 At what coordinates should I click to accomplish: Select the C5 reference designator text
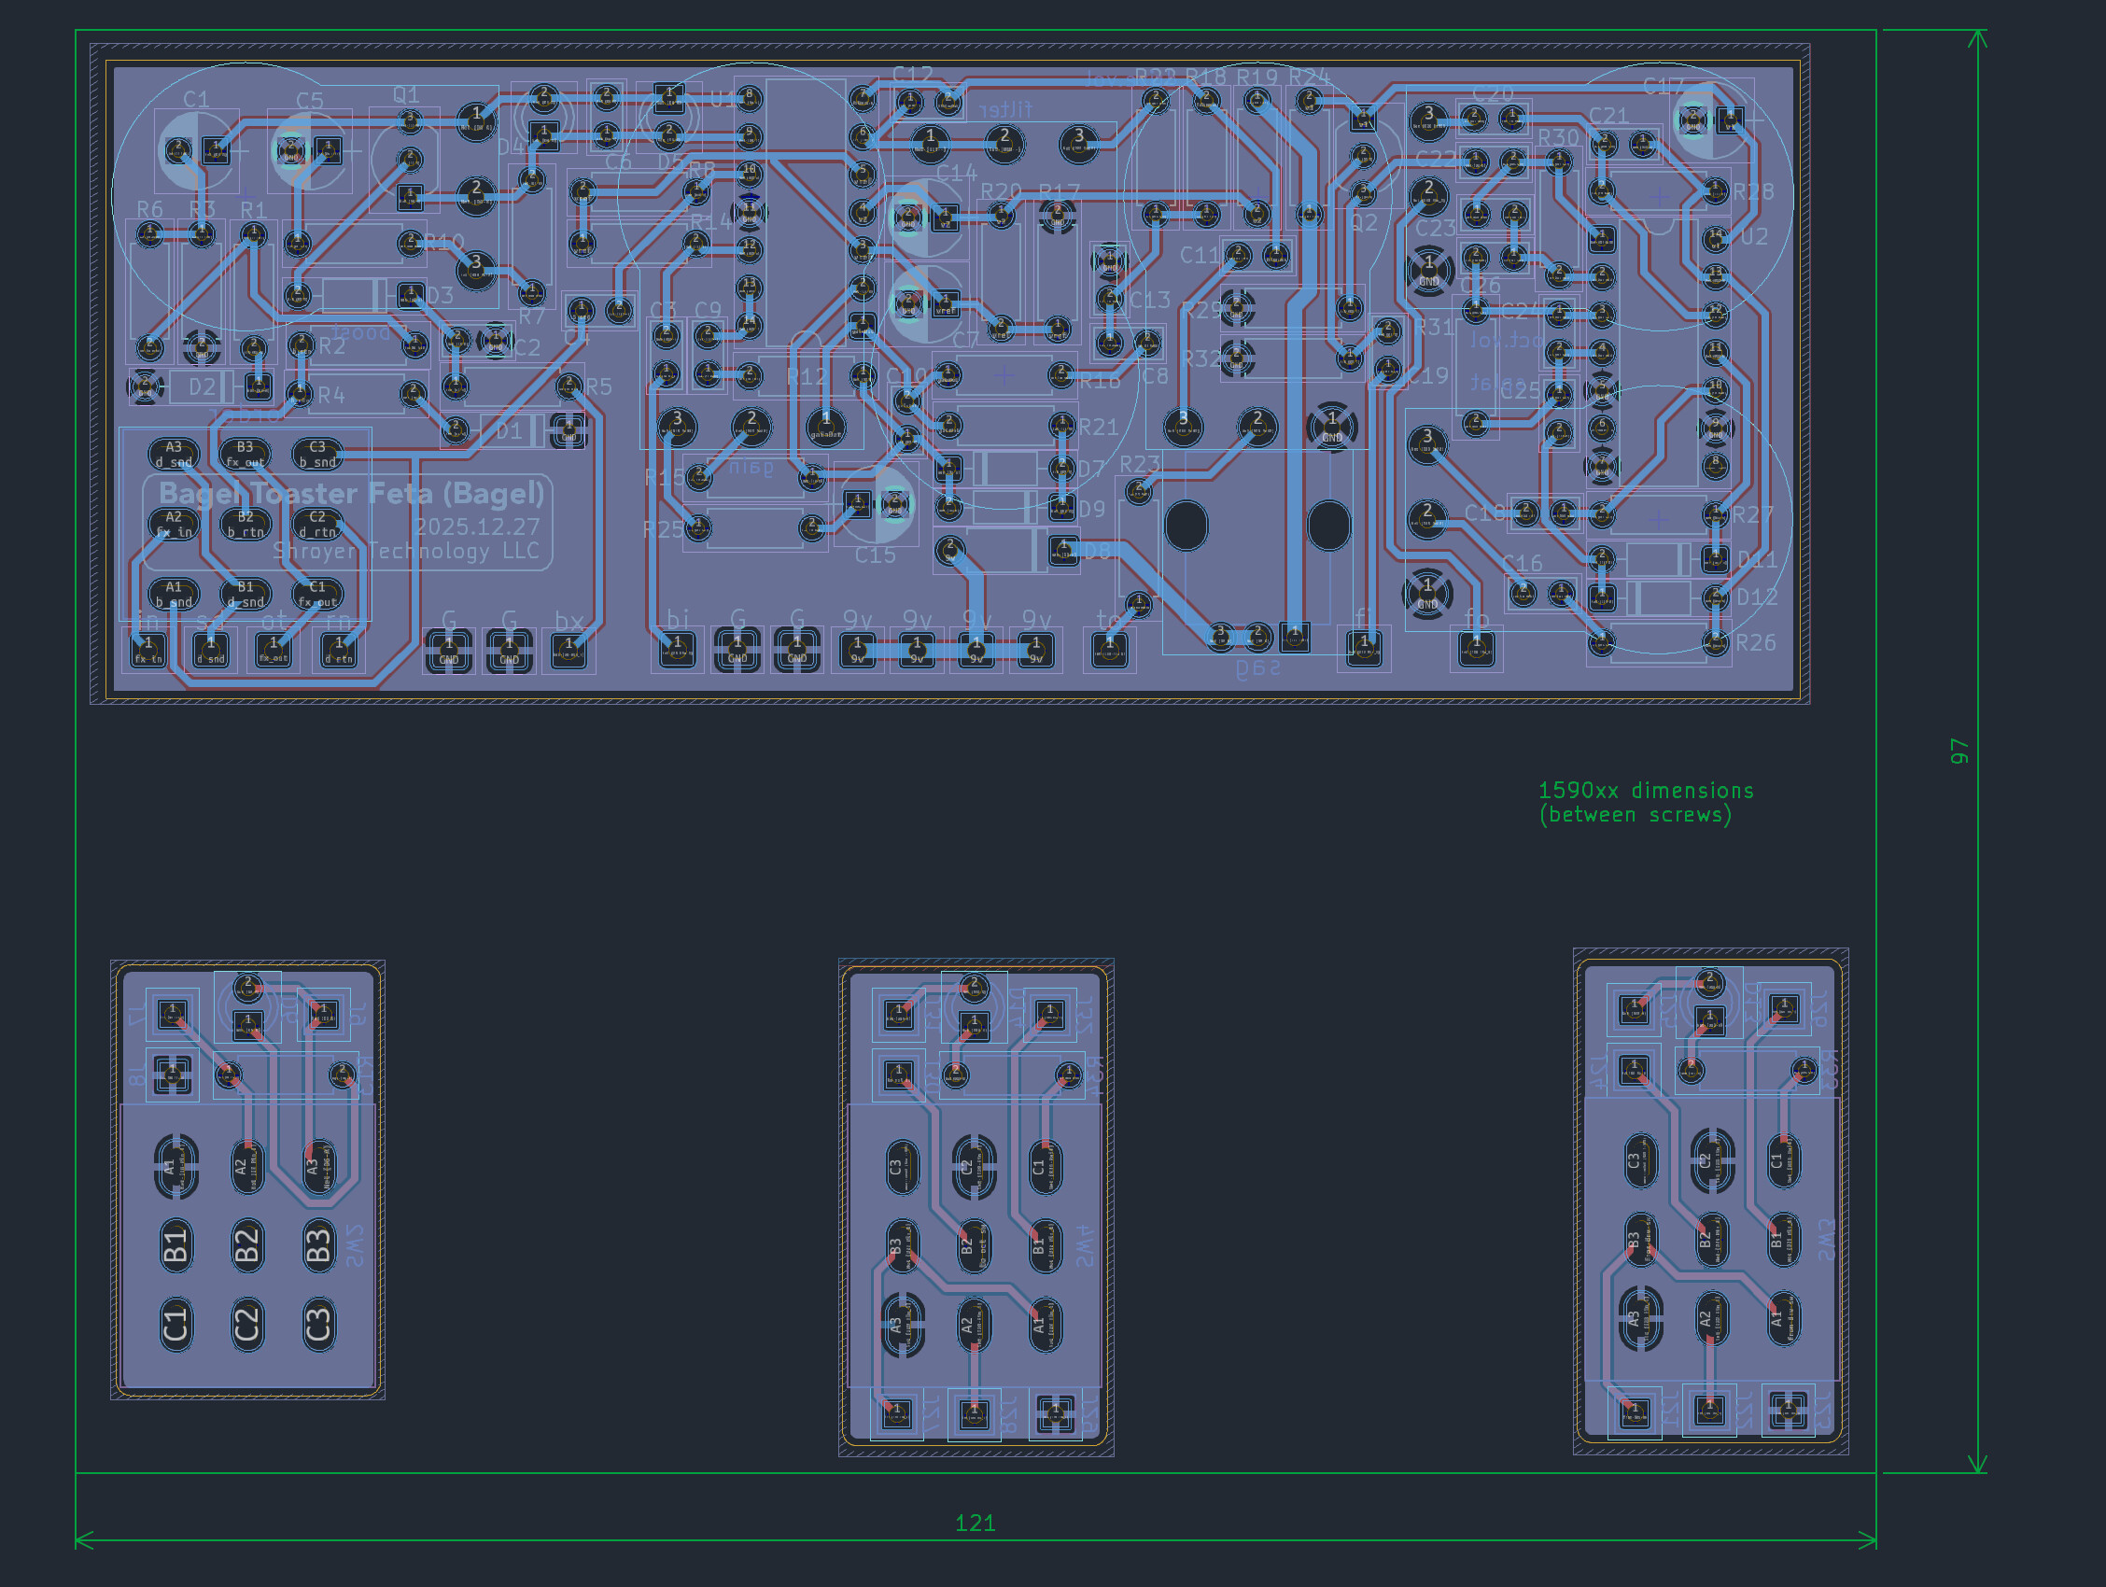309,101
